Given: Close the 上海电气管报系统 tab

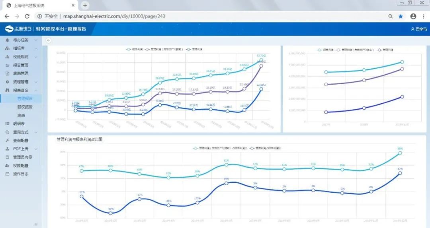Looking at the screenshot, I should (73, 5).
